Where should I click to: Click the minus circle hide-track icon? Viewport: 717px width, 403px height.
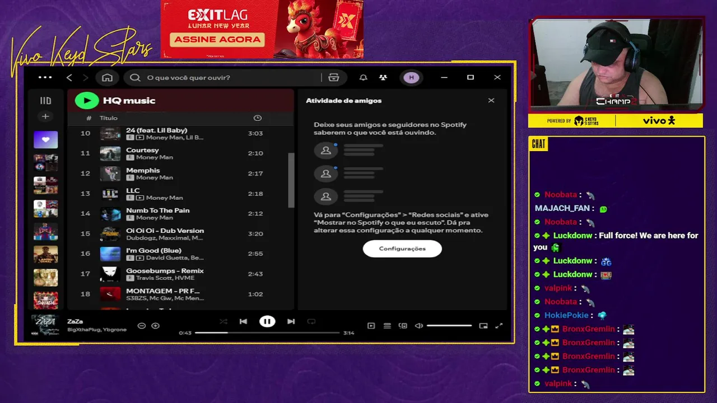click(x=142, y=326)
